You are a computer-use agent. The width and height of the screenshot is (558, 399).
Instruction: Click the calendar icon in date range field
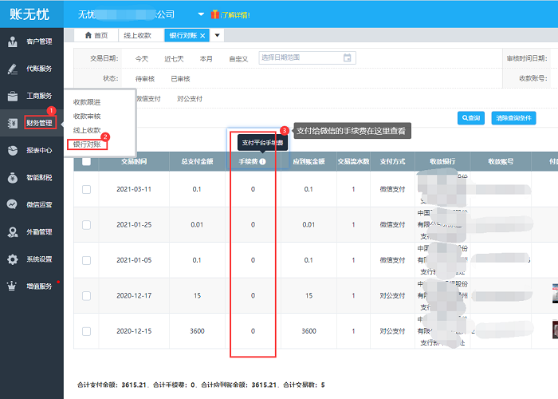click(x=348, y=57)
